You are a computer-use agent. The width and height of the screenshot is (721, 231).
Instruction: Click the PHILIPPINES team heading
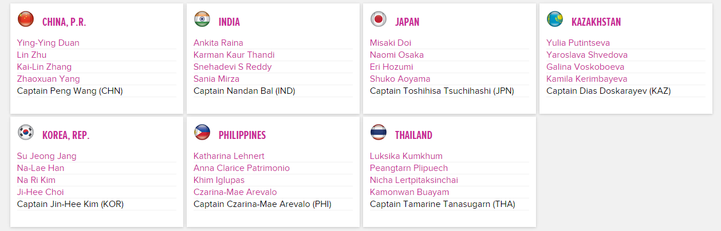(242, 136)
